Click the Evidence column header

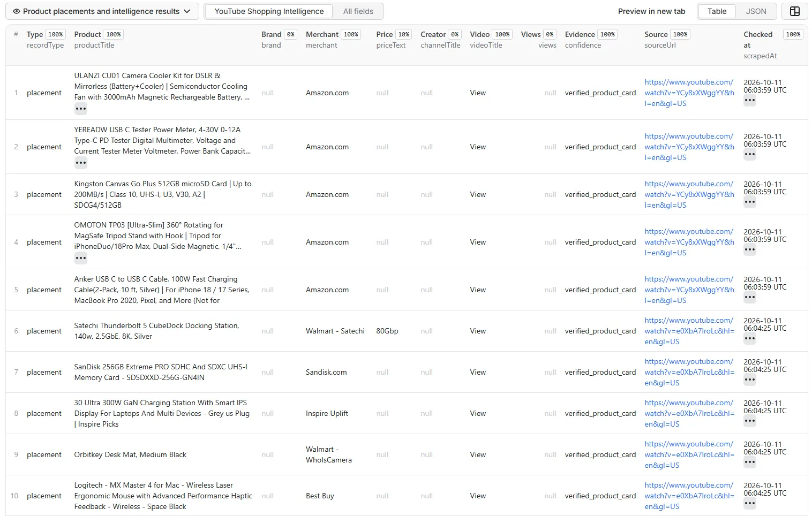click(580, 34)
